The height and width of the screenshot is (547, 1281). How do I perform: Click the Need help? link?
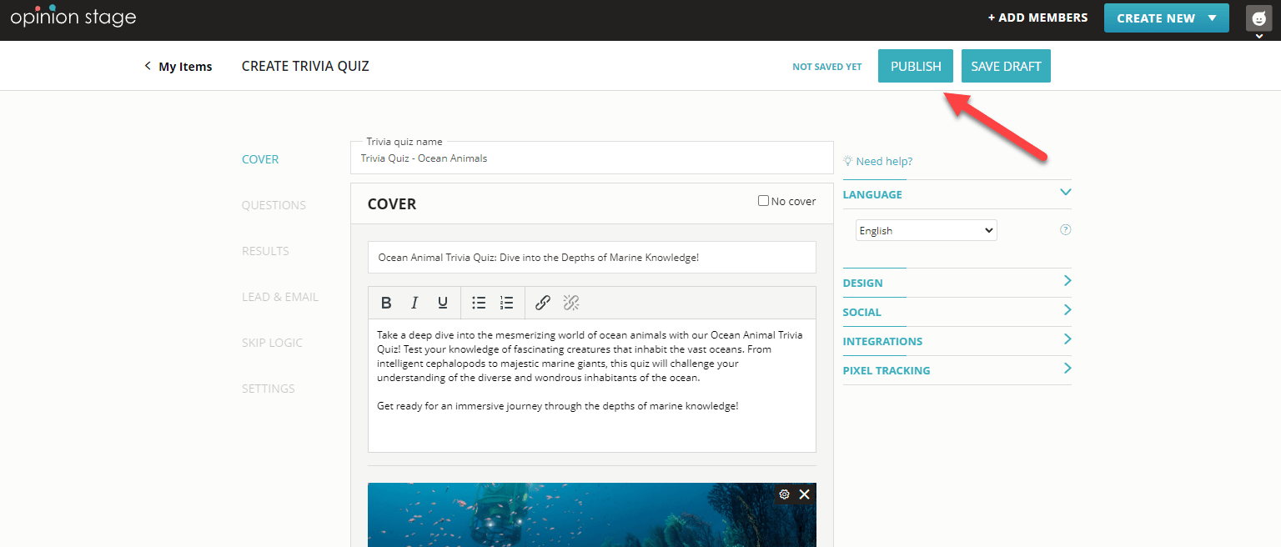pos(882,161)
